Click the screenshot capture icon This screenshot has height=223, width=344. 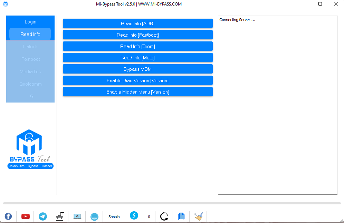pos(77,216)
